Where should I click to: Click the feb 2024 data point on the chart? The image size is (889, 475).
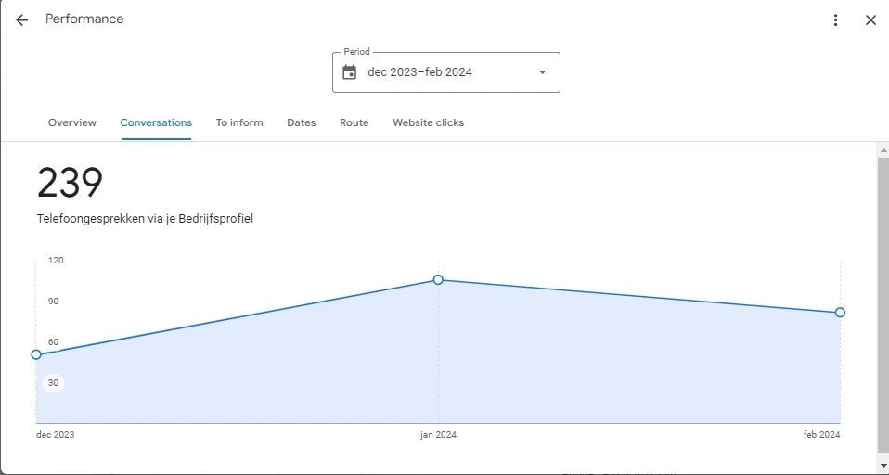tap(840, 313)
